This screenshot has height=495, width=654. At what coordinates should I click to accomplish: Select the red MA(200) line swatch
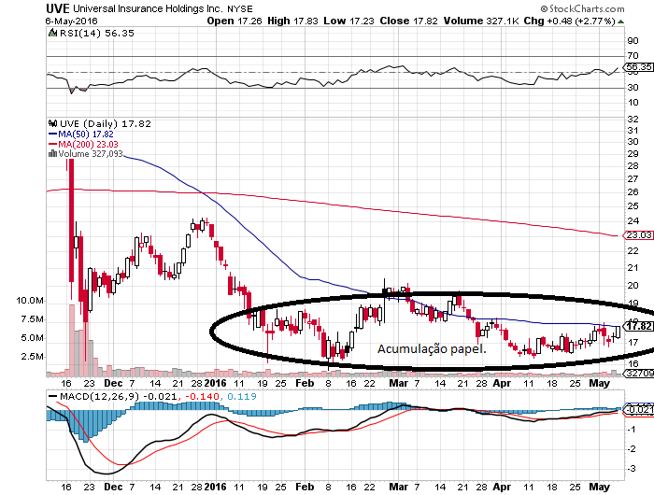(x=52, y=144)
